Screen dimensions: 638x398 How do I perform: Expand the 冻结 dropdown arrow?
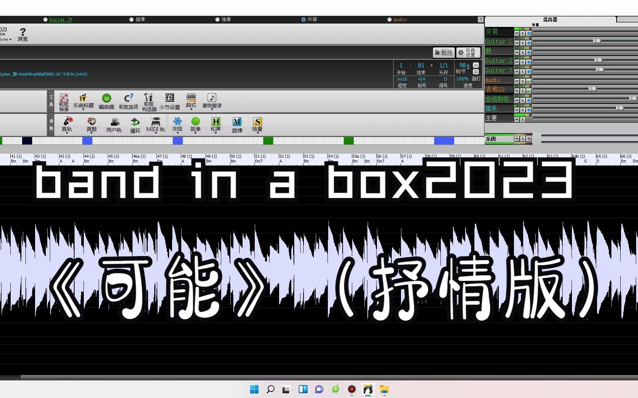pos(178,133)
